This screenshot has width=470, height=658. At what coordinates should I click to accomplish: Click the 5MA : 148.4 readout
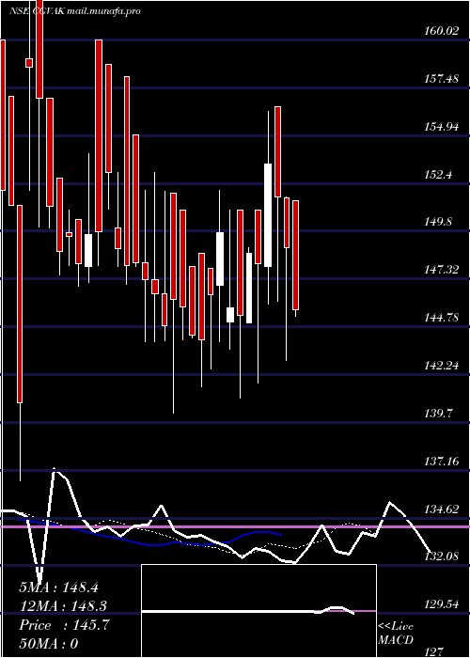(59, 587)
